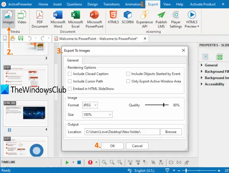This screenshot has height=173, width=229.
Task: Click Activate Product
Action: [203, 4]
